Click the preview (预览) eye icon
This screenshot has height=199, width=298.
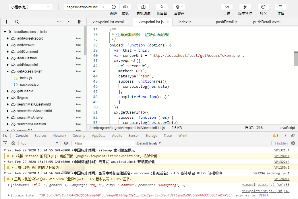(x=125, y=7)
